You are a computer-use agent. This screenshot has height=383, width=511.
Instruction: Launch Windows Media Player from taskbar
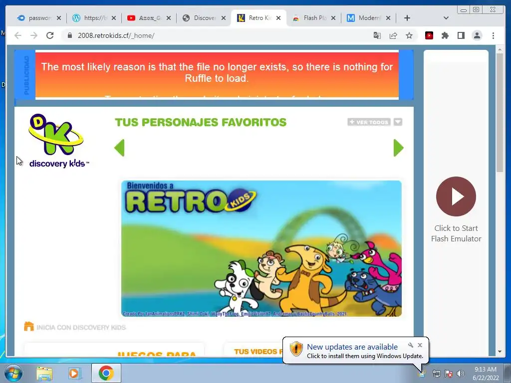tap(75, 374)
